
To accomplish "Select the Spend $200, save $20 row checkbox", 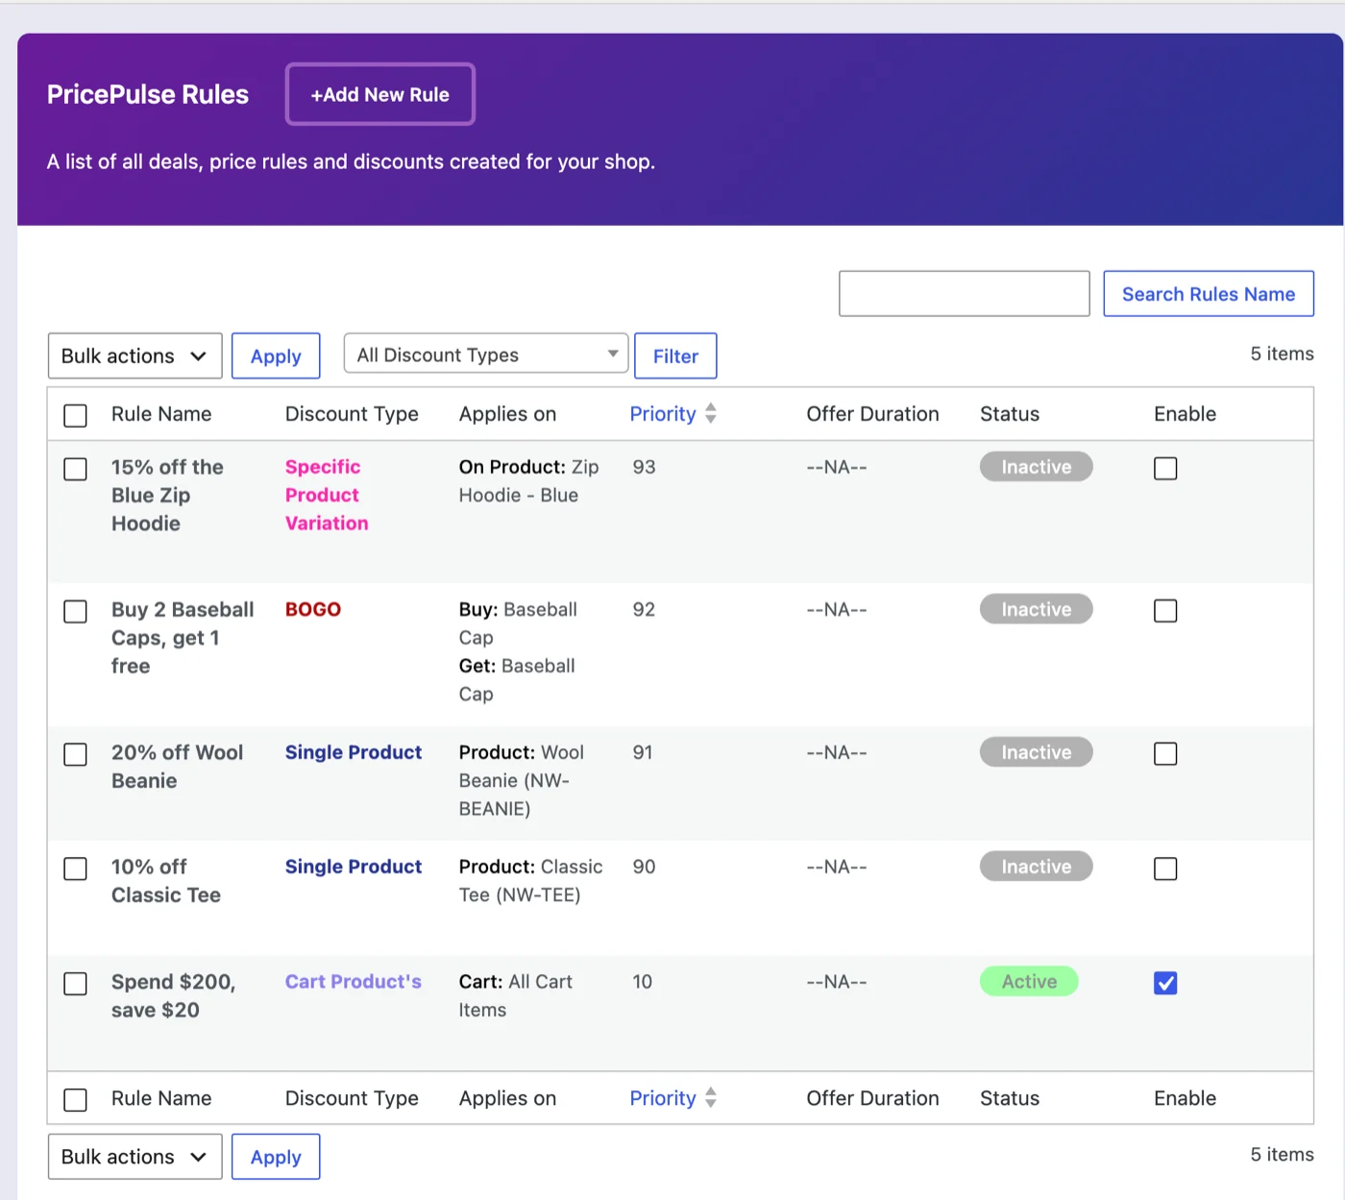I will [75, 984].
